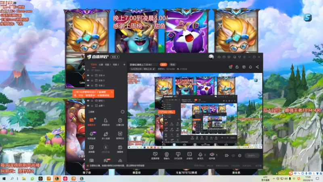Click the unlock padlock icon in header
The height and width of the screenshot is (182, 323).
(x=237, y=67)
